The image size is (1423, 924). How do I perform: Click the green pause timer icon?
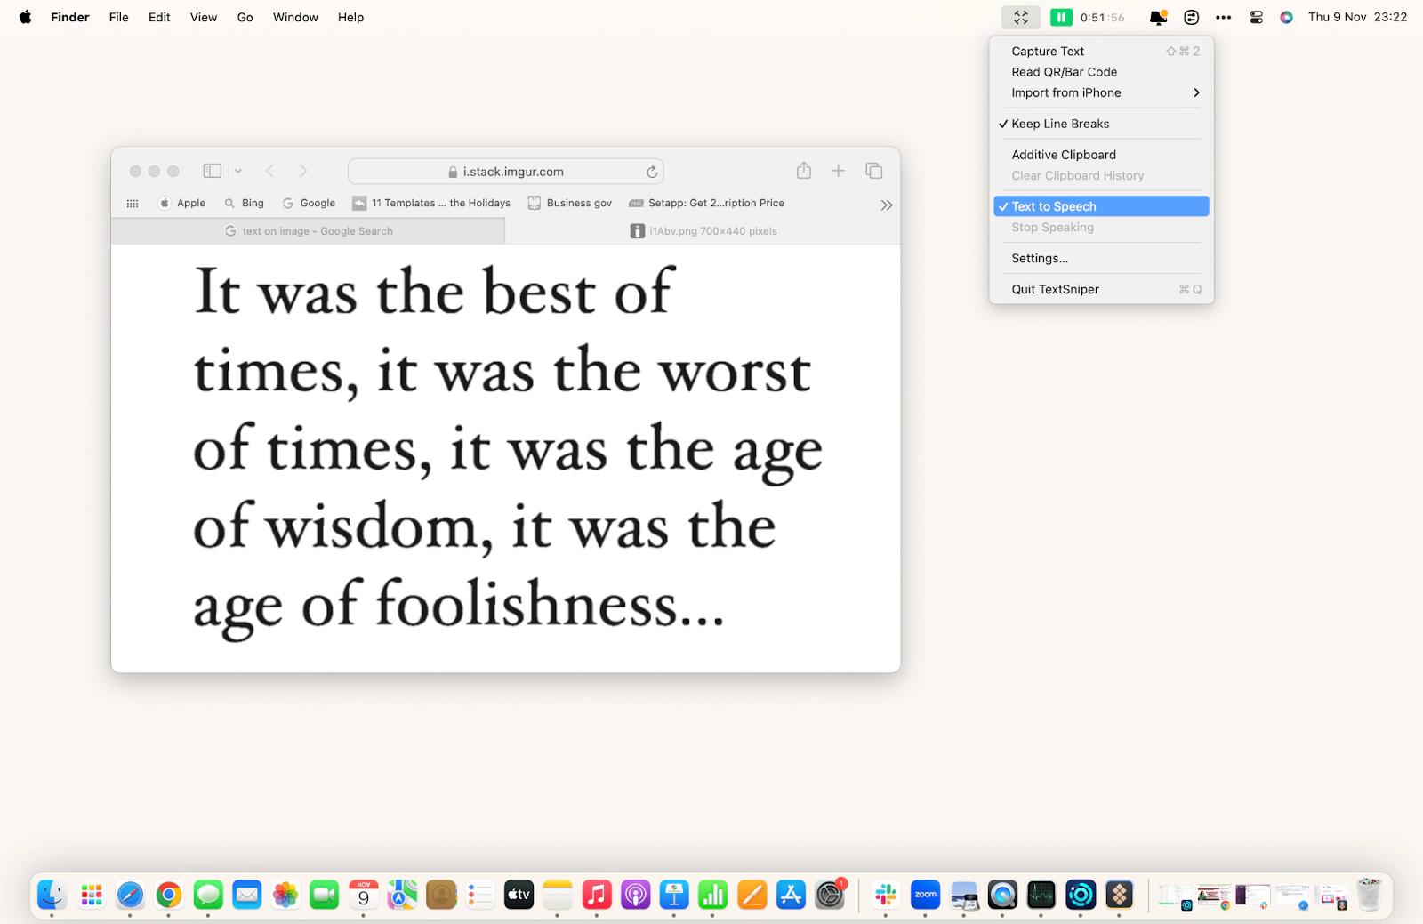(x=1061, y=17)
